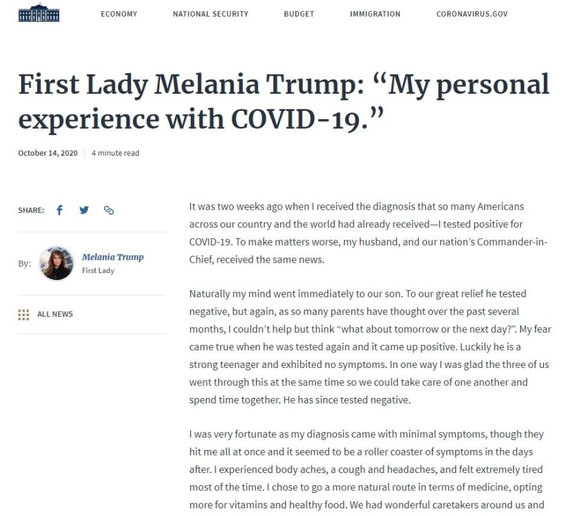Click the grid icon beside All News
Viewport: 565px width, 516px height.
coord(24,314)
